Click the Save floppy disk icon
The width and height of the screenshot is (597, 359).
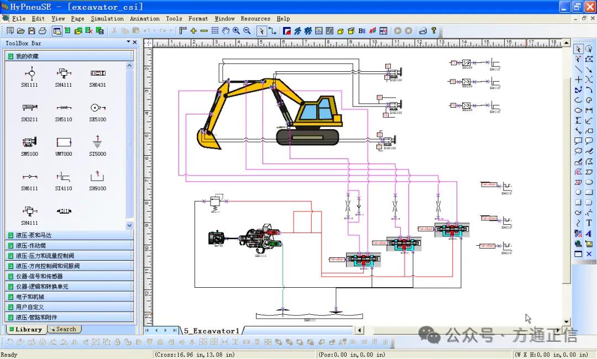pyautogui.click(x=32, y=31)
